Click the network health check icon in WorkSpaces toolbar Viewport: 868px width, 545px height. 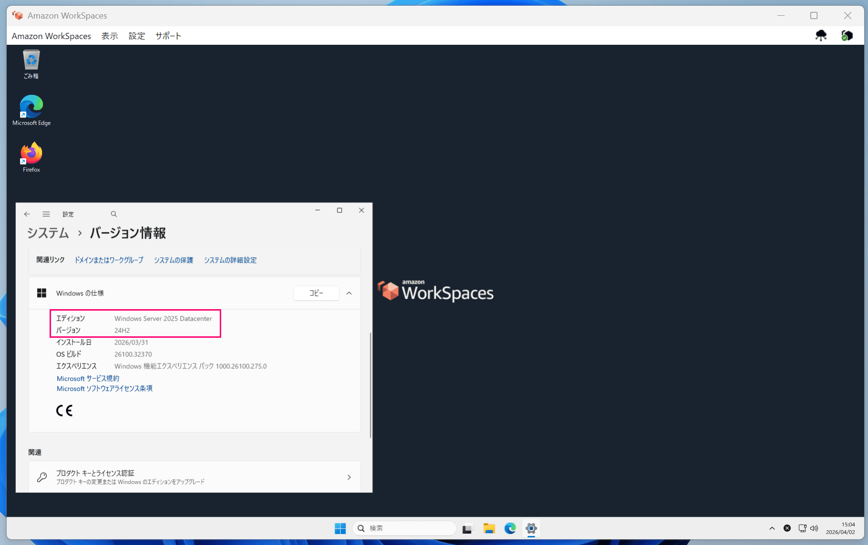point(821,35)
